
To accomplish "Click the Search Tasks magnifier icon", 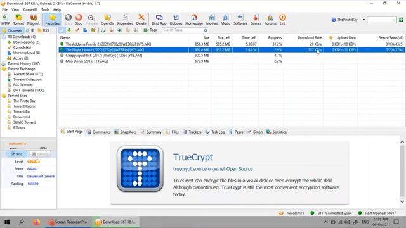I will tap(206, 30).
